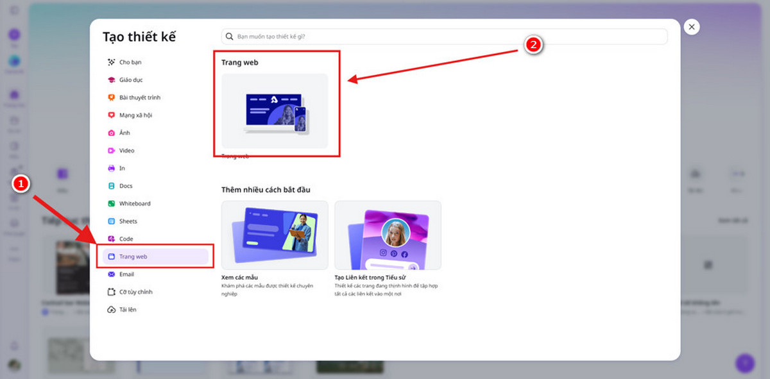Select Tải lên option label
Screen dimensions: 770x379
click(128, 310)
